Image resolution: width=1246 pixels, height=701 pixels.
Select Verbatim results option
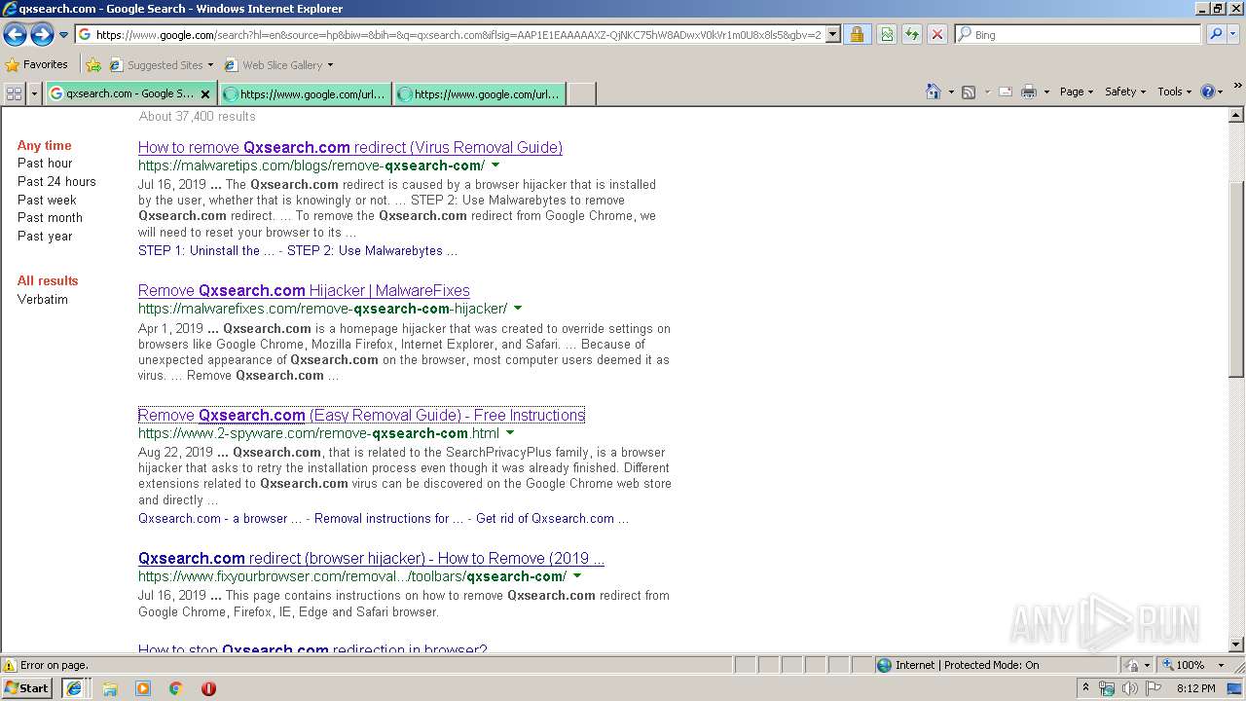(x=43, y=300)
